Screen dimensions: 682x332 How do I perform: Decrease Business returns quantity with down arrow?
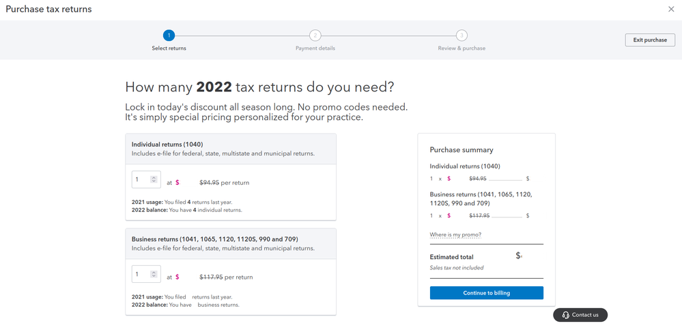pos(154,277)
